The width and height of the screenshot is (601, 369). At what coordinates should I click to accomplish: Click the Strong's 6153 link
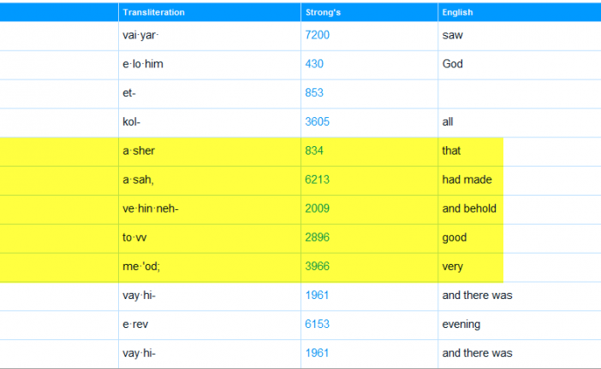click(317, 325)
